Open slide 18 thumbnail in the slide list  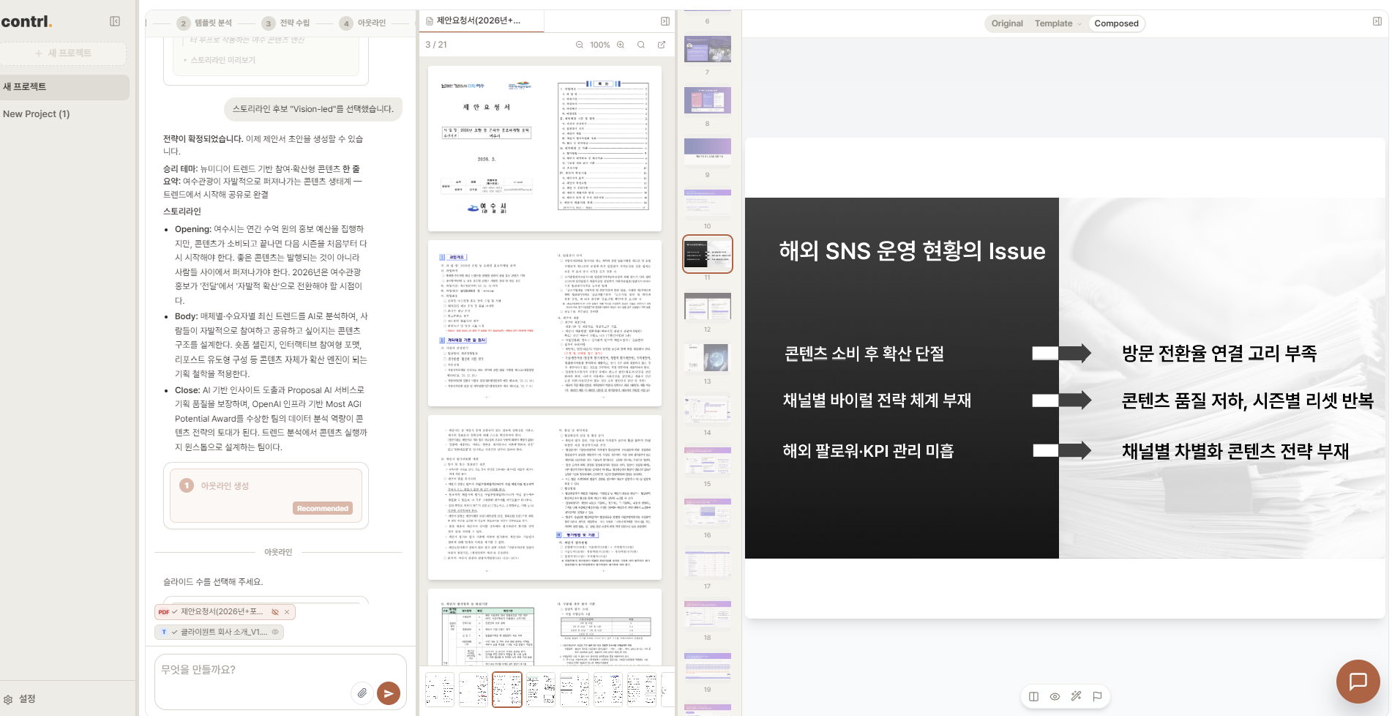(x=708, y=614)
